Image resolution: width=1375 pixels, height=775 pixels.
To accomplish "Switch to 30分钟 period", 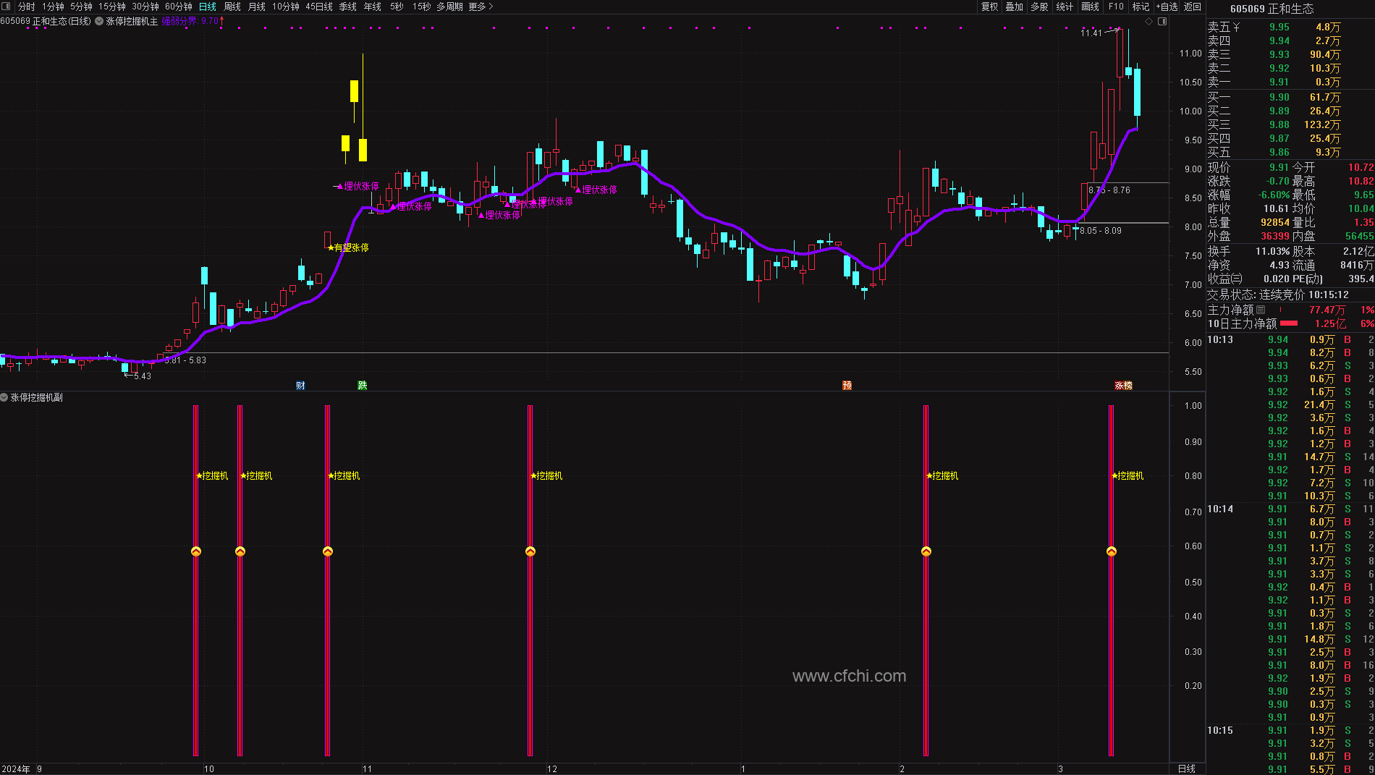I will tap(145, 7).
